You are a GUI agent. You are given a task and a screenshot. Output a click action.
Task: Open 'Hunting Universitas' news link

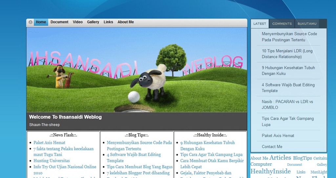[52, 161]
